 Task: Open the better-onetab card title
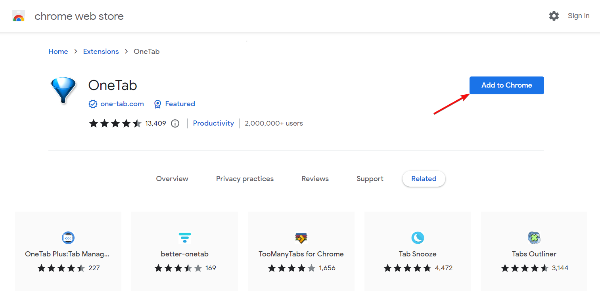(x=185, y=254)
